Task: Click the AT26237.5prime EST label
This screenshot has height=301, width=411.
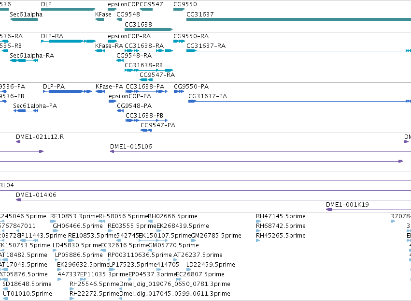Action: pyautogui.click(x=198, y=256)
